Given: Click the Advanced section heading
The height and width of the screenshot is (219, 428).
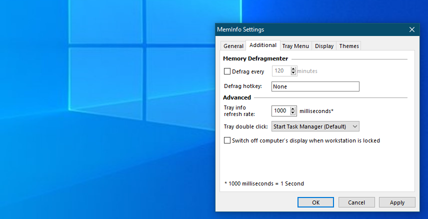Looking at the screenshot, I should click(237, 97).
